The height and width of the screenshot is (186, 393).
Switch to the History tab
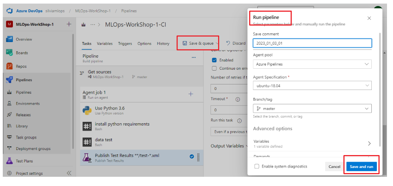click(x=163, y=43)
